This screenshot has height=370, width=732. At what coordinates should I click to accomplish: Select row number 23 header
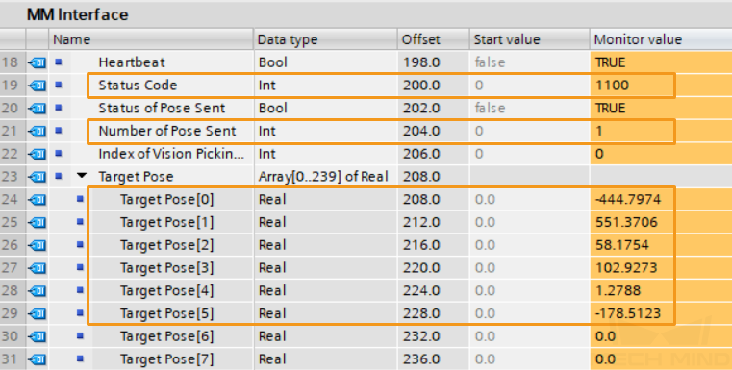pyautogui.click(x=10, y=177)
